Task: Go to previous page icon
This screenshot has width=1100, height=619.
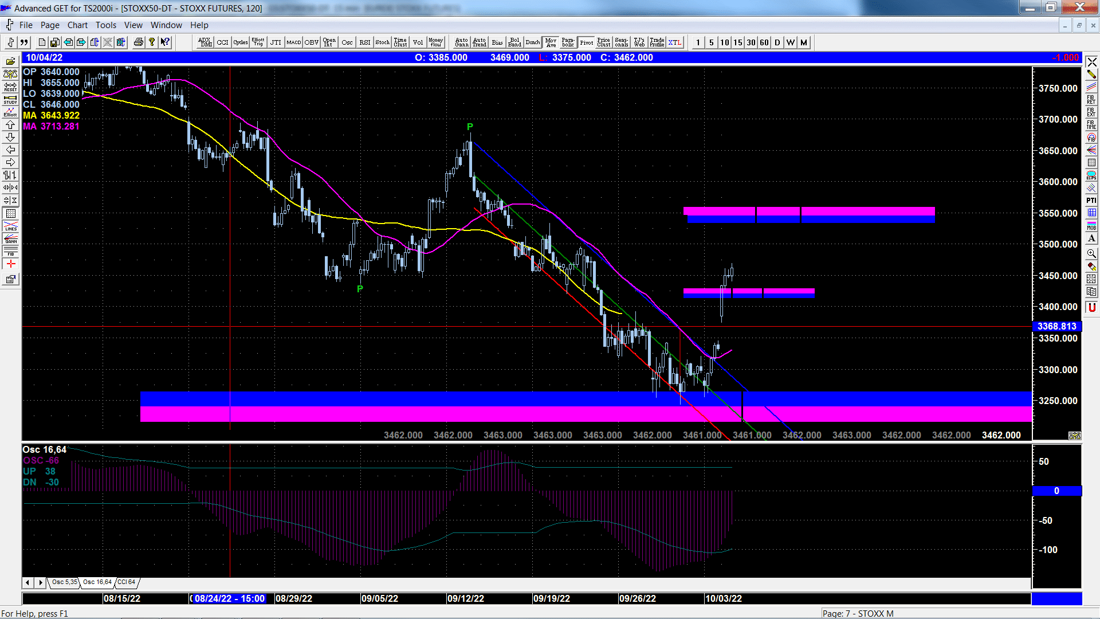Action: (x=68, y=42)
